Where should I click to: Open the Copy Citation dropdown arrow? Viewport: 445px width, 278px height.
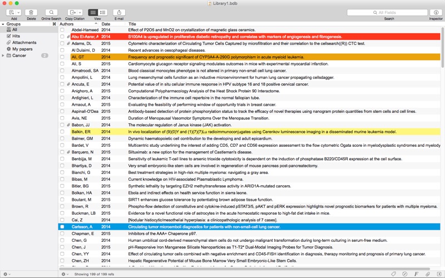point(80,12)
